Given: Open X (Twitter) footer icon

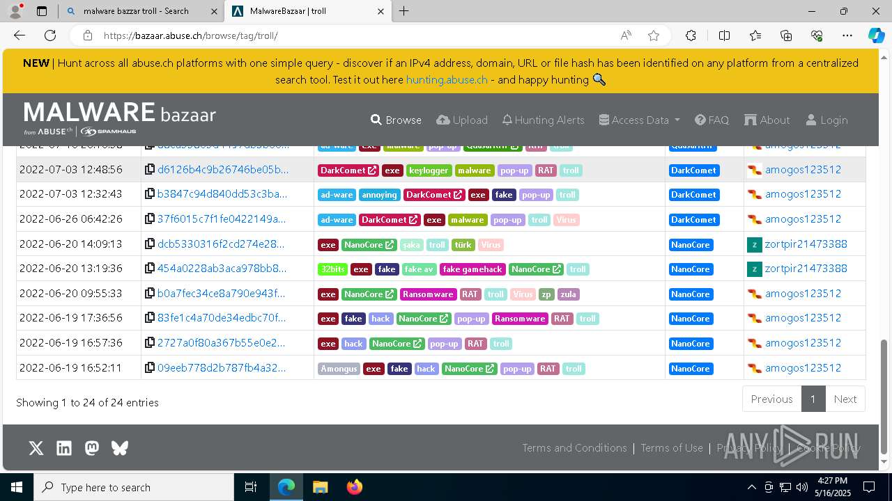Looking at the screenshot, I should point(36,448).
